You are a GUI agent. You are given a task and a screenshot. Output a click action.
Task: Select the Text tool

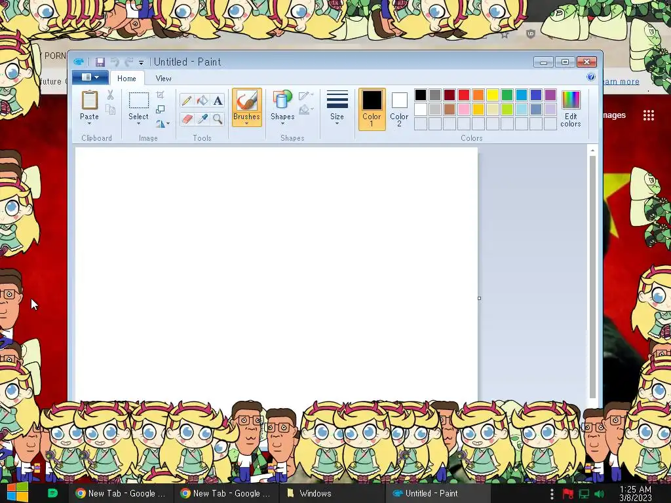point(218,100)
